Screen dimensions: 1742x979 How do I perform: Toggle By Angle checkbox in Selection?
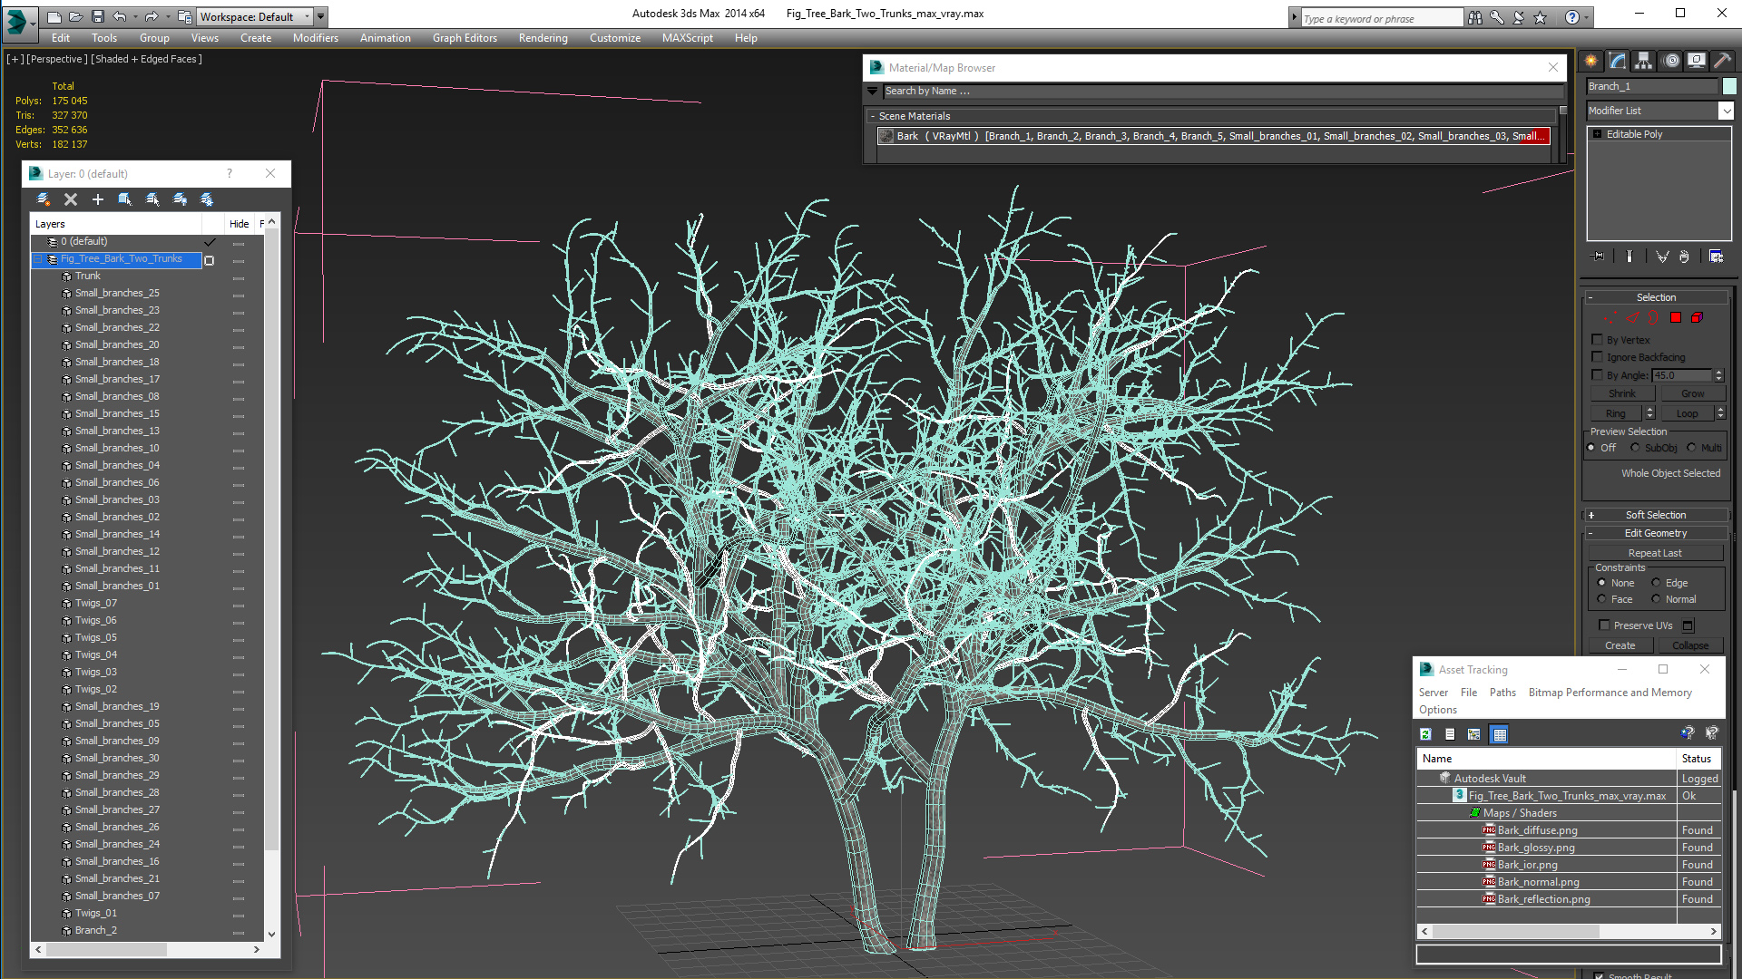click(1597, 374)
